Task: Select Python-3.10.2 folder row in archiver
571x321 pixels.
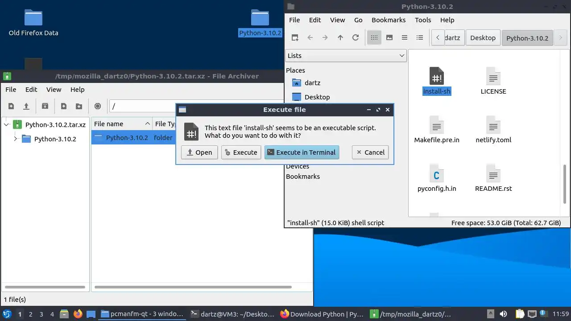Action: tap(134, 138)
